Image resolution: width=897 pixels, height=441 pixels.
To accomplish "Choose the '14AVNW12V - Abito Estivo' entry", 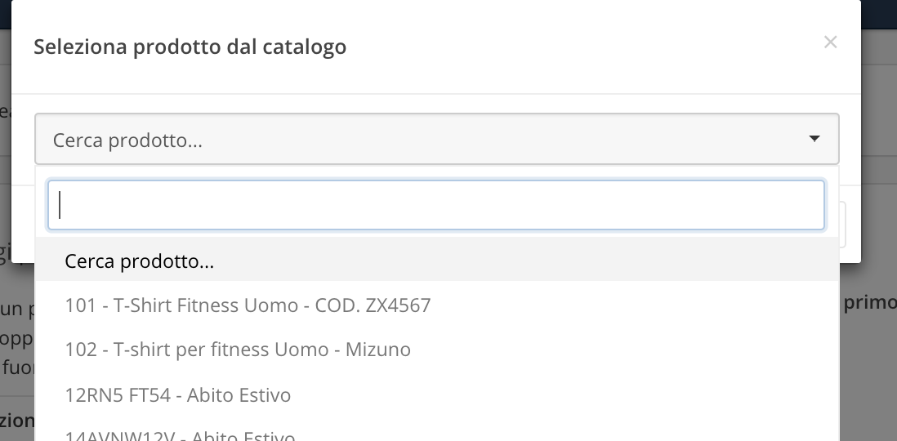I will point(180,435).
